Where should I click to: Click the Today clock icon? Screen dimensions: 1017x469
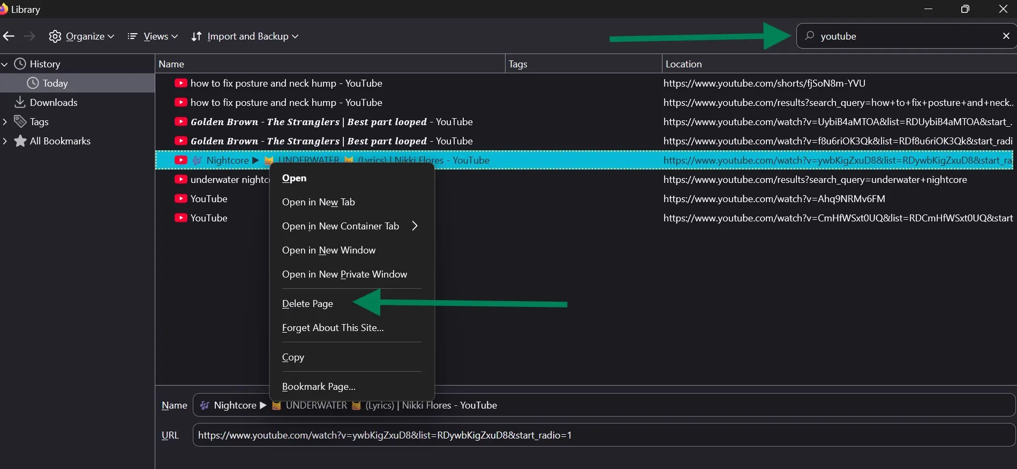pos(33,83)
